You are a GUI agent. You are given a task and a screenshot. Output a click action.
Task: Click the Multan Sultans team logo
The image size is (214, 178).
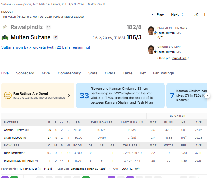pos(5,37)
